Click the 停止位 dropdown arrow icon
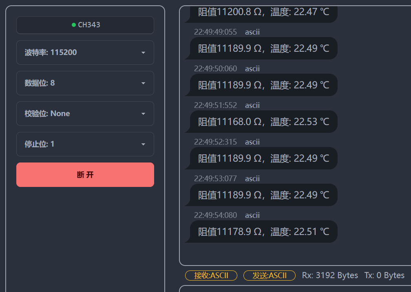Image resolution: width=411 pixels, height=292 pixels. tap(143, 145)
